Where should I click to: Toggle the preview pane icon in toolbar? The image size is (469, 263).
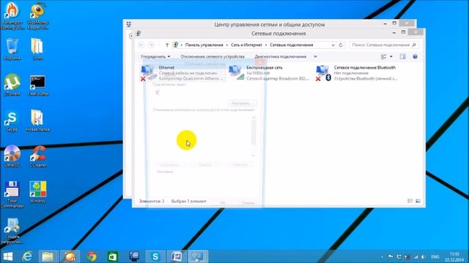(402, 57)
